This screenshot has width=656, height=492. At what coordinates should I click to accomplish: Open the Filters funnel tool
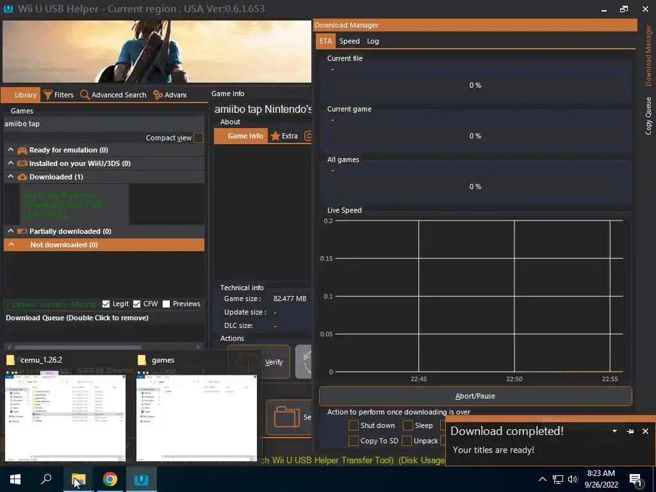pos(58,95)
